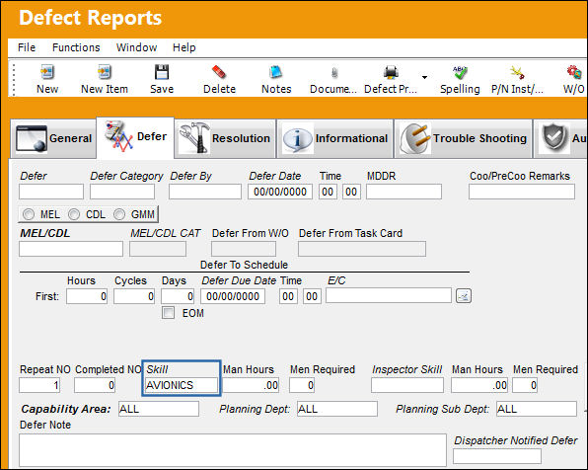The width and height of the screenshot is (588, 470).
Task: Click the Defer From Task Card field
Action: pyautogui.click(x=362, y=249)
